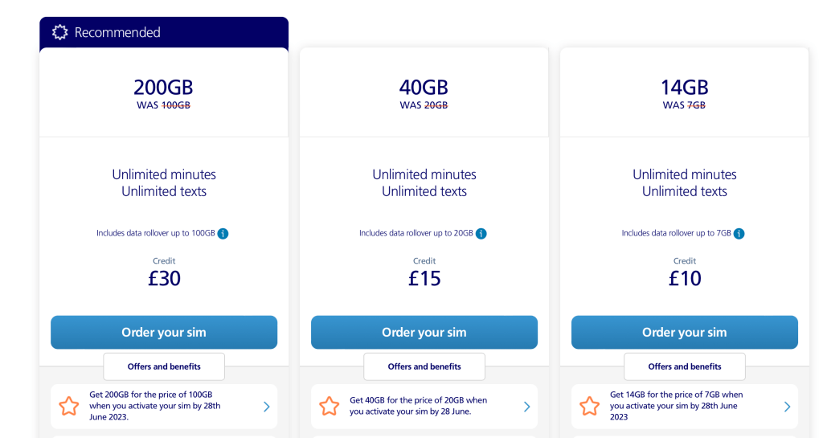Viewport: 823px width, 438px height.
Task: Click the star icon in the 14GB offer
Action: coord(590,406)
